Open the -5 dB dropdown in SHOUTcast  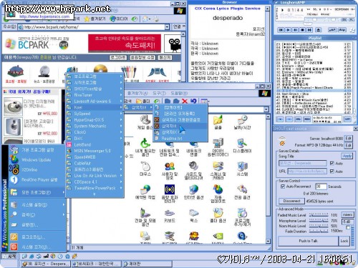coord(348,222)
